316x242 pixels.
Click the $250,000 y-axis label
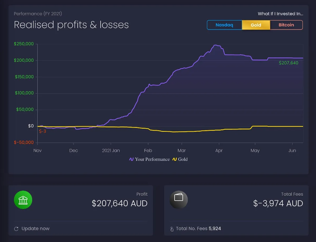click(24, 44)
